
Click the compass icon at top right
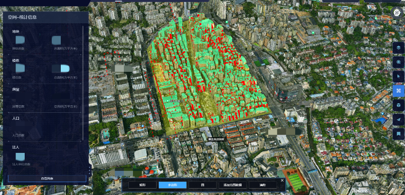[397, 13]
